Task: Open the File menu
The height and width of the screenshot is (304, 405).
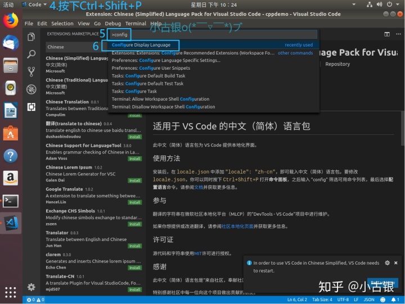Action: 29,24
